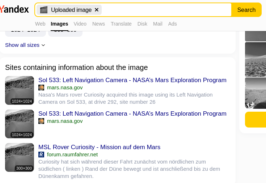Go to the News tab
Viewport: 266px width, 183px height.
[x=98, y=24]
